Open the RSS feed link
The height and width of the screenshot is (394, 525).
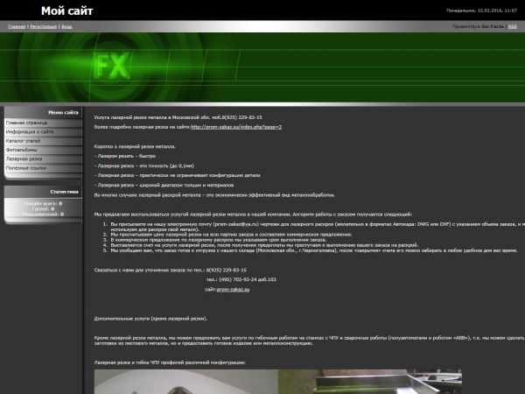[512, 27]
